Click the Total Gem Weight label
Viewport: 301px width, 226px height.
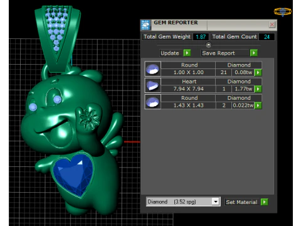click(x=167, y=37)
